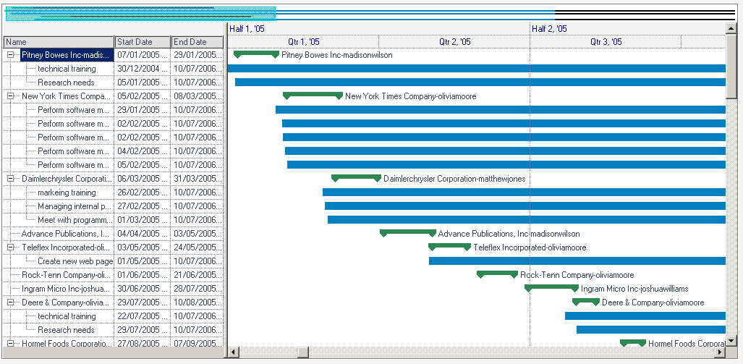Collapse the Deere & Company node
Screen dimensions: 743x364
11,302
